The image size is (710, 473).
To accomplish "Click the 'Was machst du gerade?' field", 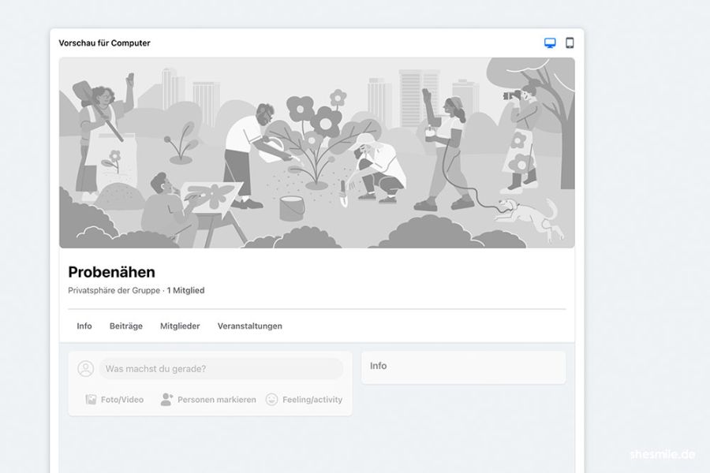I will click(x=221, y=368).
